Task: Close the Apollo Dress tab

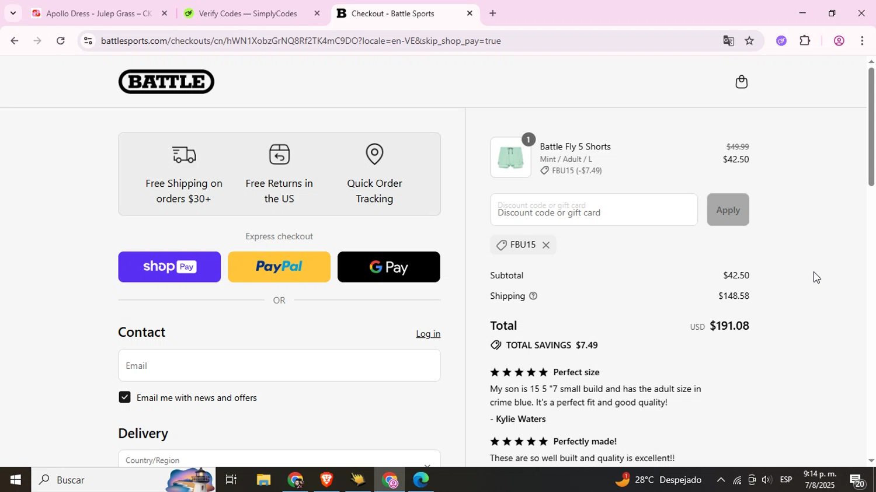Action: tap(164, 13)
